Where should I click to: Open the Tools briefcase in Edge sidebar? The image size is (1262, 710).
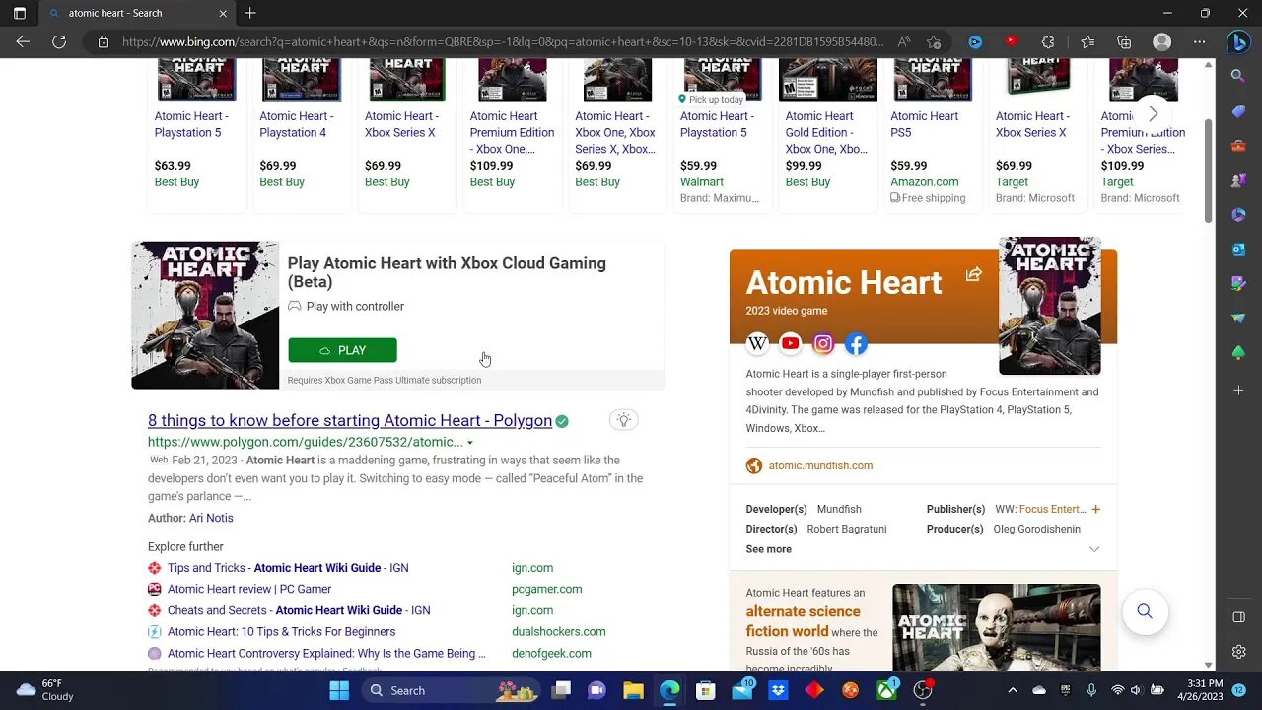tap(1238, 146)
